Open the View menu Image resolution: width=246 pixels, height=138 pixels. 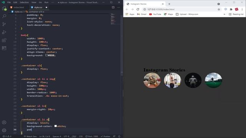coord(34,2)
